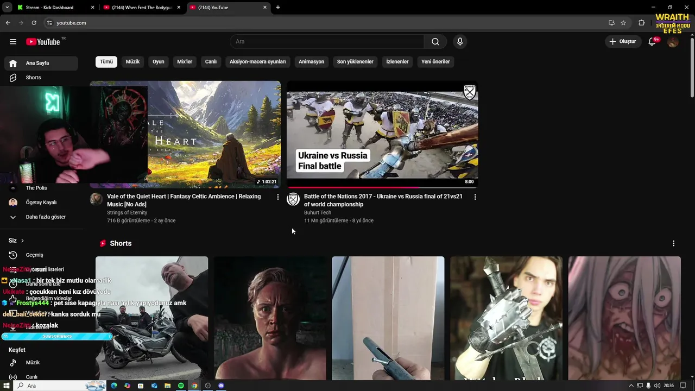Open options menu for Battle of Nations video

tap(475, 197)
